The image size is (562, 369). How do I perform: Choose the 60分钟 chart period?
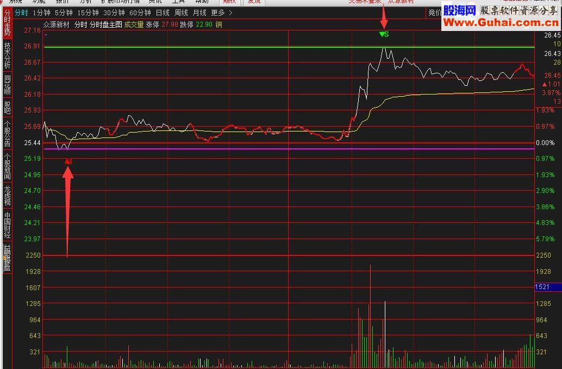click(x=140, y=13)
